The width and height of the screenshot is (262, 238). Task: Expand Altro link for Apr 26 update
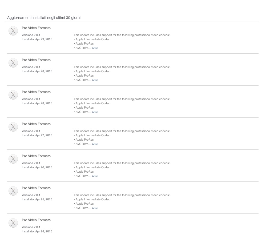coord(95,176)
